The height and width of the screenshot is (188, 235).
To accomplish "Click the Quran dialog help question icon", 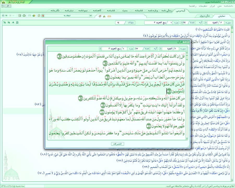I will pyautogui.click(x=185, y=42).
